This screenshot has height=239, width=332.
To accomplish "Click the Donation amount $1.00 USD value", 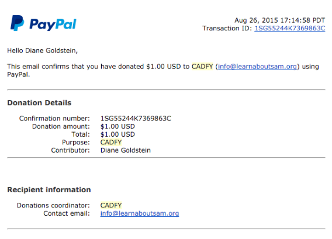I will pos(117,126).
